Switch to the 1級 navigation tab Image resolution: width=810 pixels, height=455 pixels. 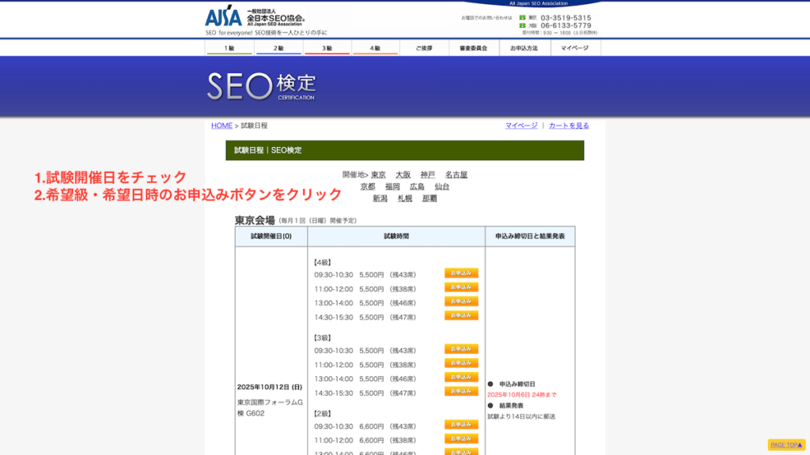(228, 48)
